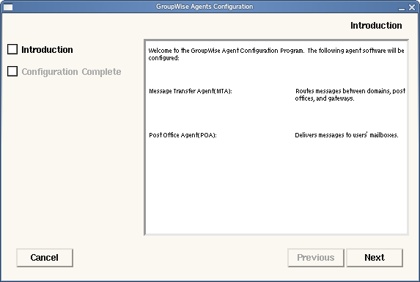Click the 'Routes messages between domains' description
This screenshot has height=282, width=420.
[x=350, y=95]
